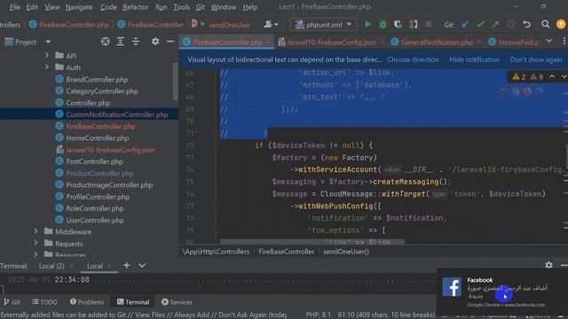
Task: Open the Project view selector dropdown
Action: [48, 42]
